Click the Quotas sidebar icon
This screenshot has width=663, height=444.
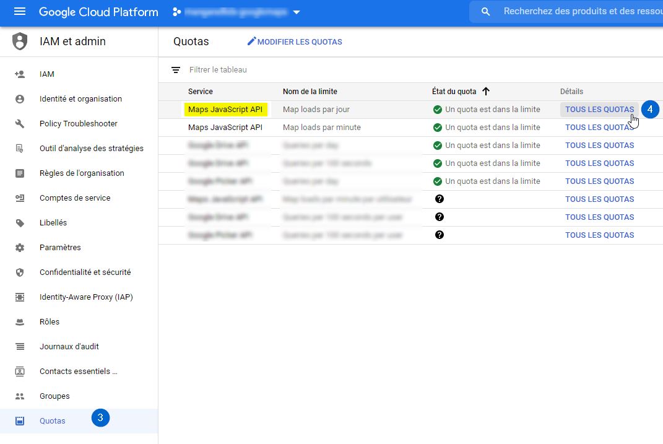coord(20,420)
